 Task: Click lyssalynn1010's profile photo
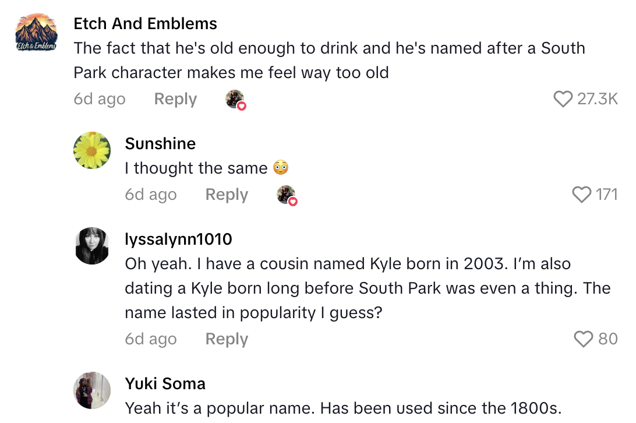[x=92, y=246]
